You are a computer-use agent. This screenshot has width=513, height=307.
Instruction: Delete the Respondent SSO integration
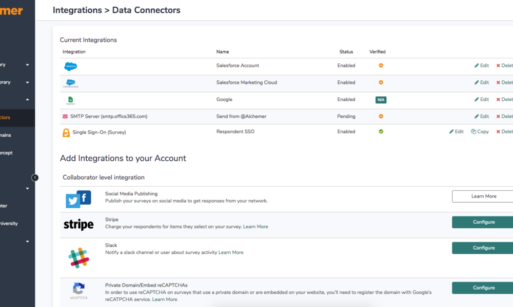click(504, 131)
